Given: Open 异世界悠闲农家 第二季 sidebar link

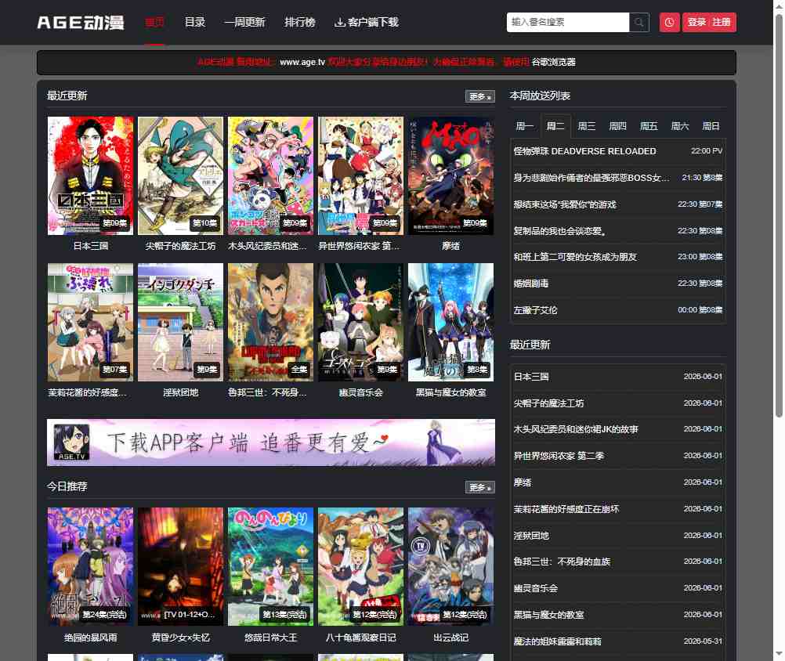Looking at the screenshot, I should click(559, 456).
